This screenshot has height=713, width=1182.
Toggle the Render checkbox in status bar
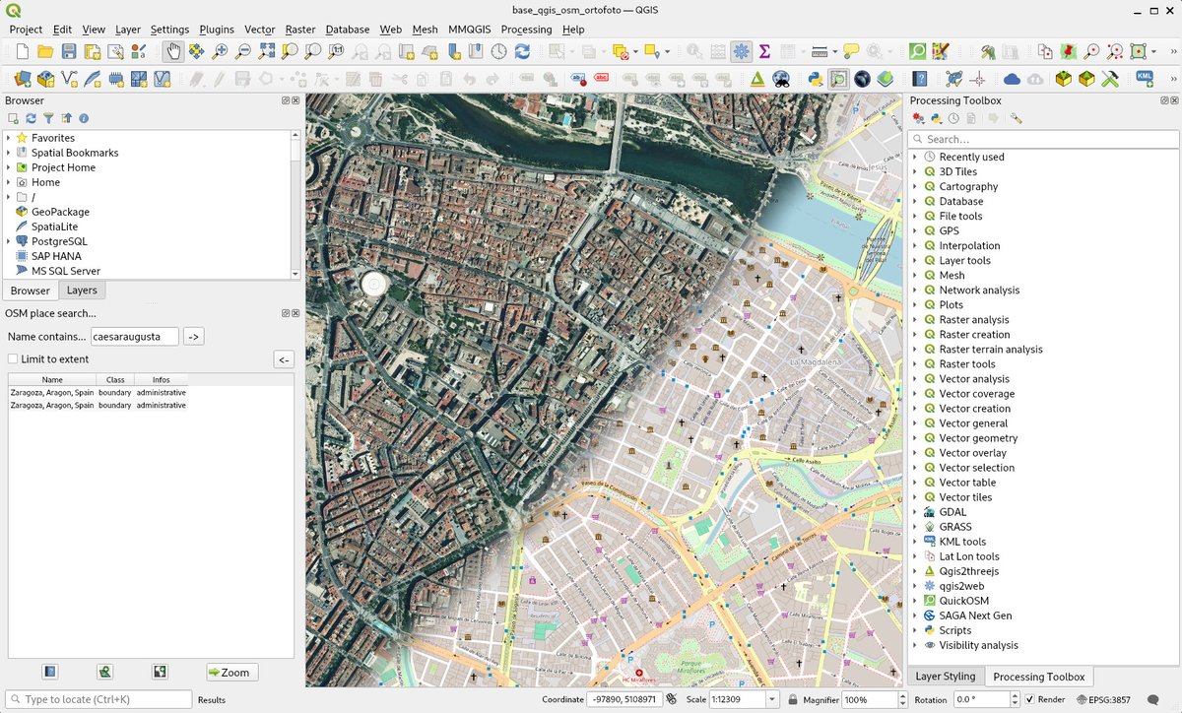[x=1030, y=699]
